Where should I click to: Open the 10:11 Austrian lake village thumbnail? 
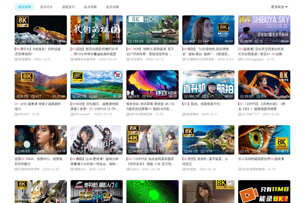[208, 140]
